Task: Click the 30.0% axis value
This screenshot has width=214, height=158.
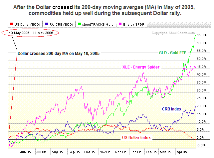Action: (x=201, y=90)
